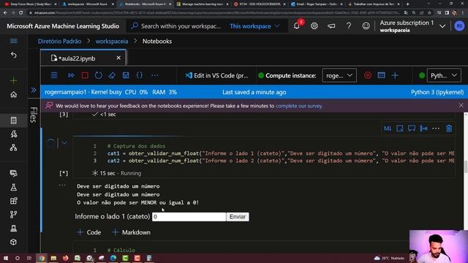Open This workspace scope dropdown
468x263 pixels.
[254, 26]
